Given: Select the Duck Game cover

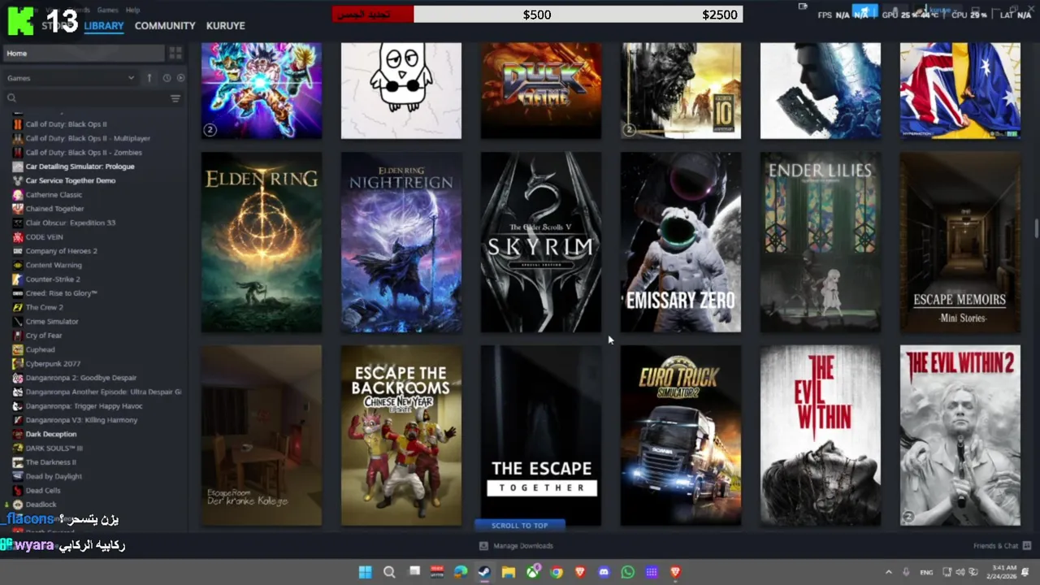Looking at the screenshot, I should (x=541, y=91).
